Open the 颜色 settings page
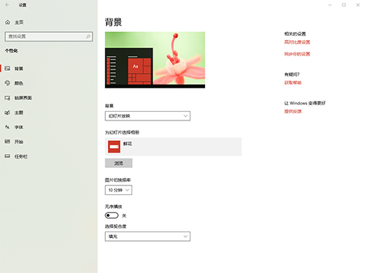Screen dimensions: 365x273 19,83
